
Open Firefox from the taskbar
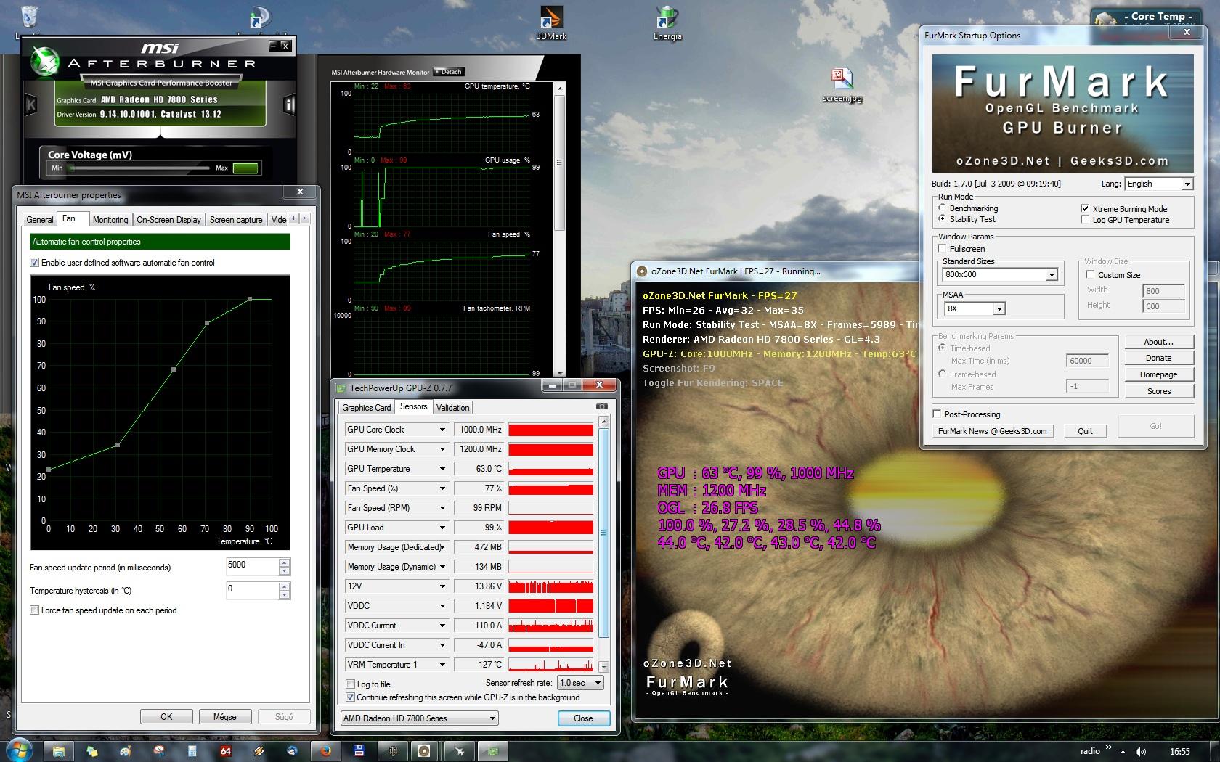325,751
